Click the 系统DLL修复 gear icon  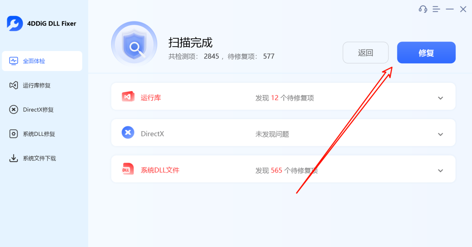pyautogui.click(x=14, y=134)
